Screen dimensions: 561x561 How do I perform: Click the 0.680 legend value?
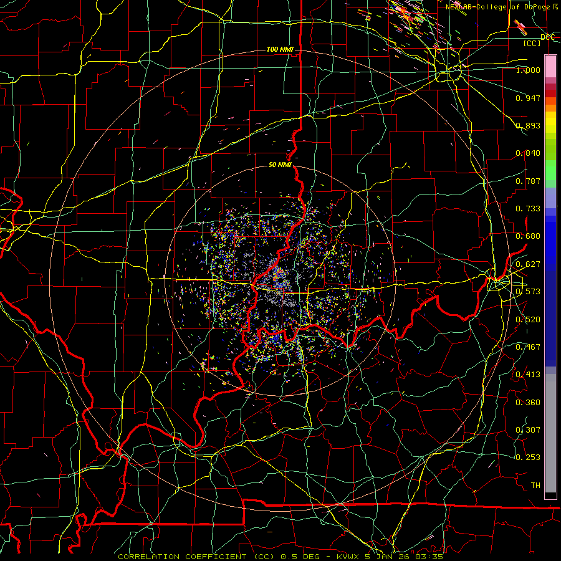click(528, 236)
